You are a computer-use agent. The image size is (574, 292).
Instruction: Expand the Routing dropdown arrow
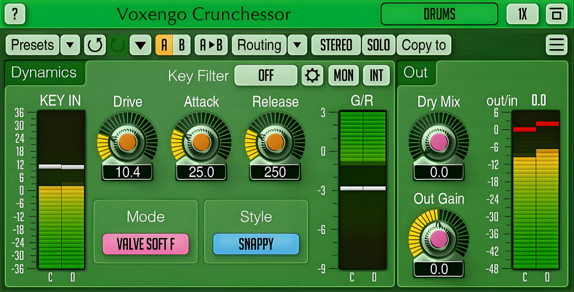(297, 45)
